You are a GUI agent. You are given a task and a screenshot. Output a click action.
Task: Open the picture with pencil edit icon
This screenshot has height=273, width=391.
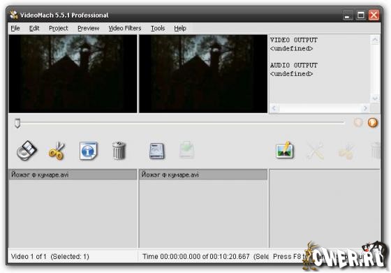(x=285, y=150)
